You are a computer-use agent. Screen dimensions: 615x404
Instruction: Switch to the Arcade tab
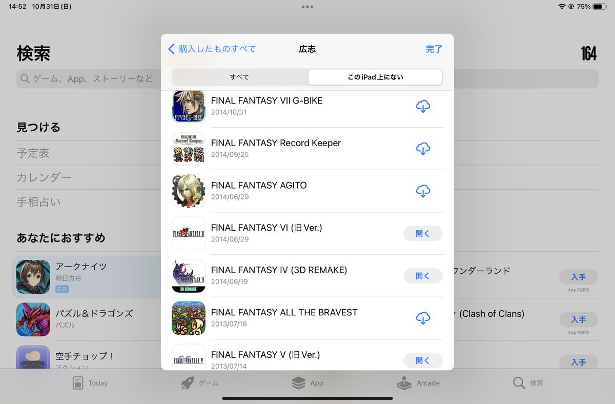pos(418,383)
